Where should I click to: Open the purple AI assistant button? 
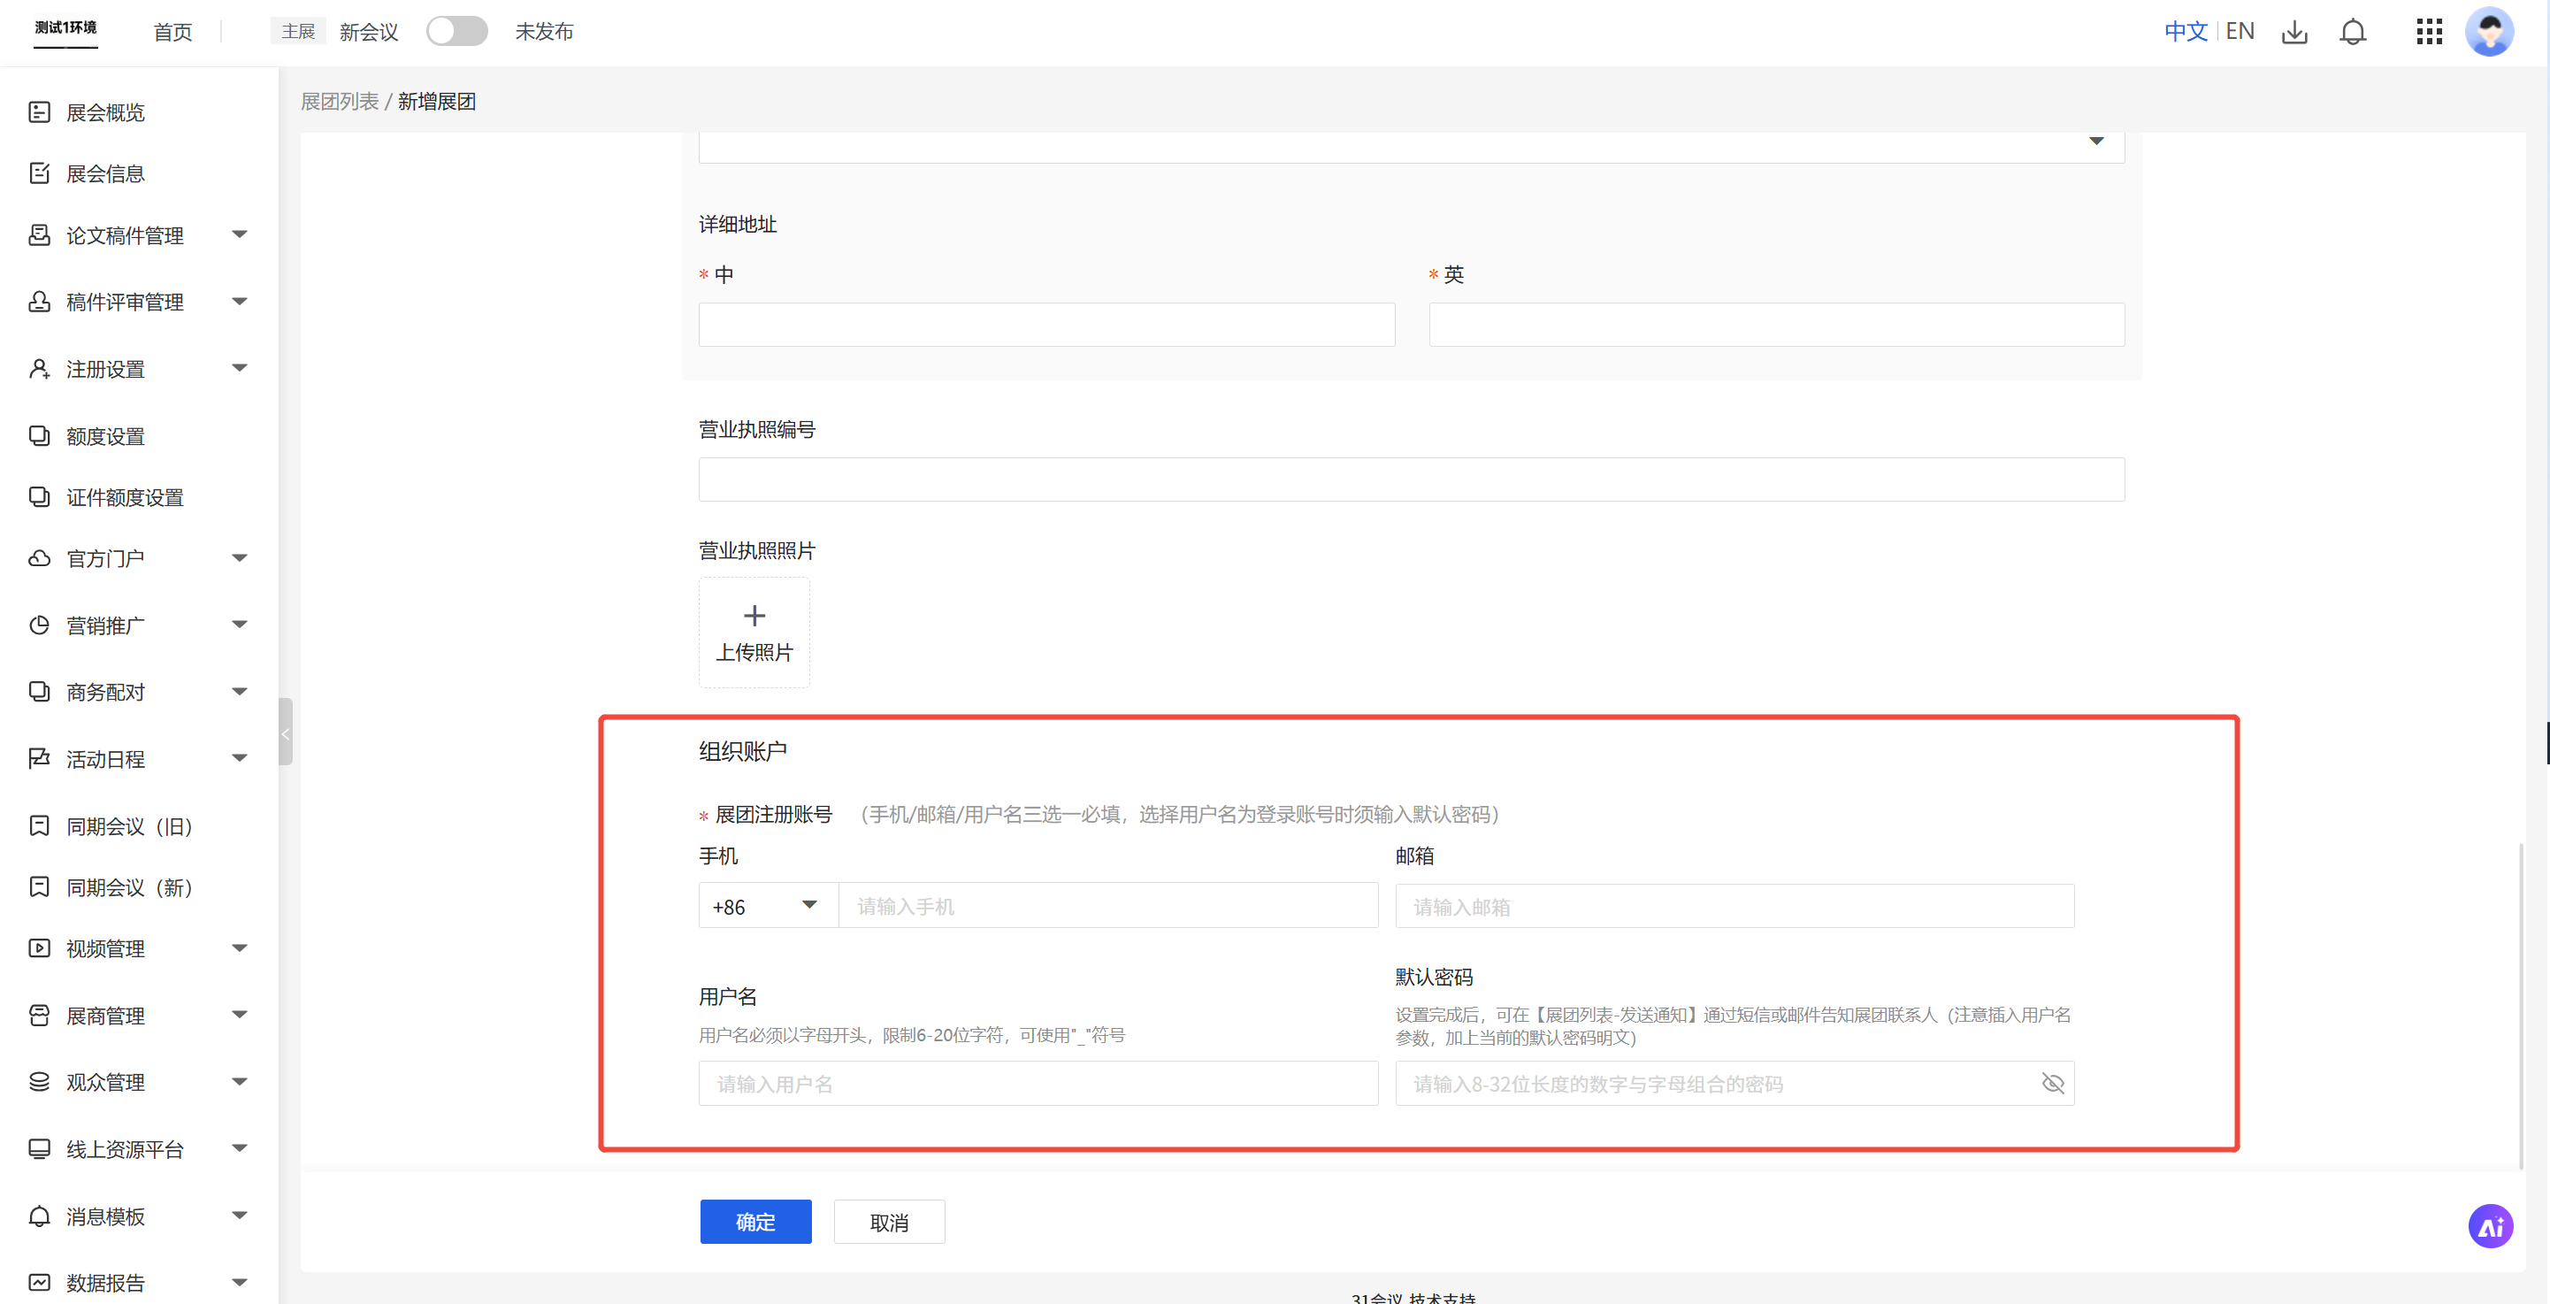2490,1227
